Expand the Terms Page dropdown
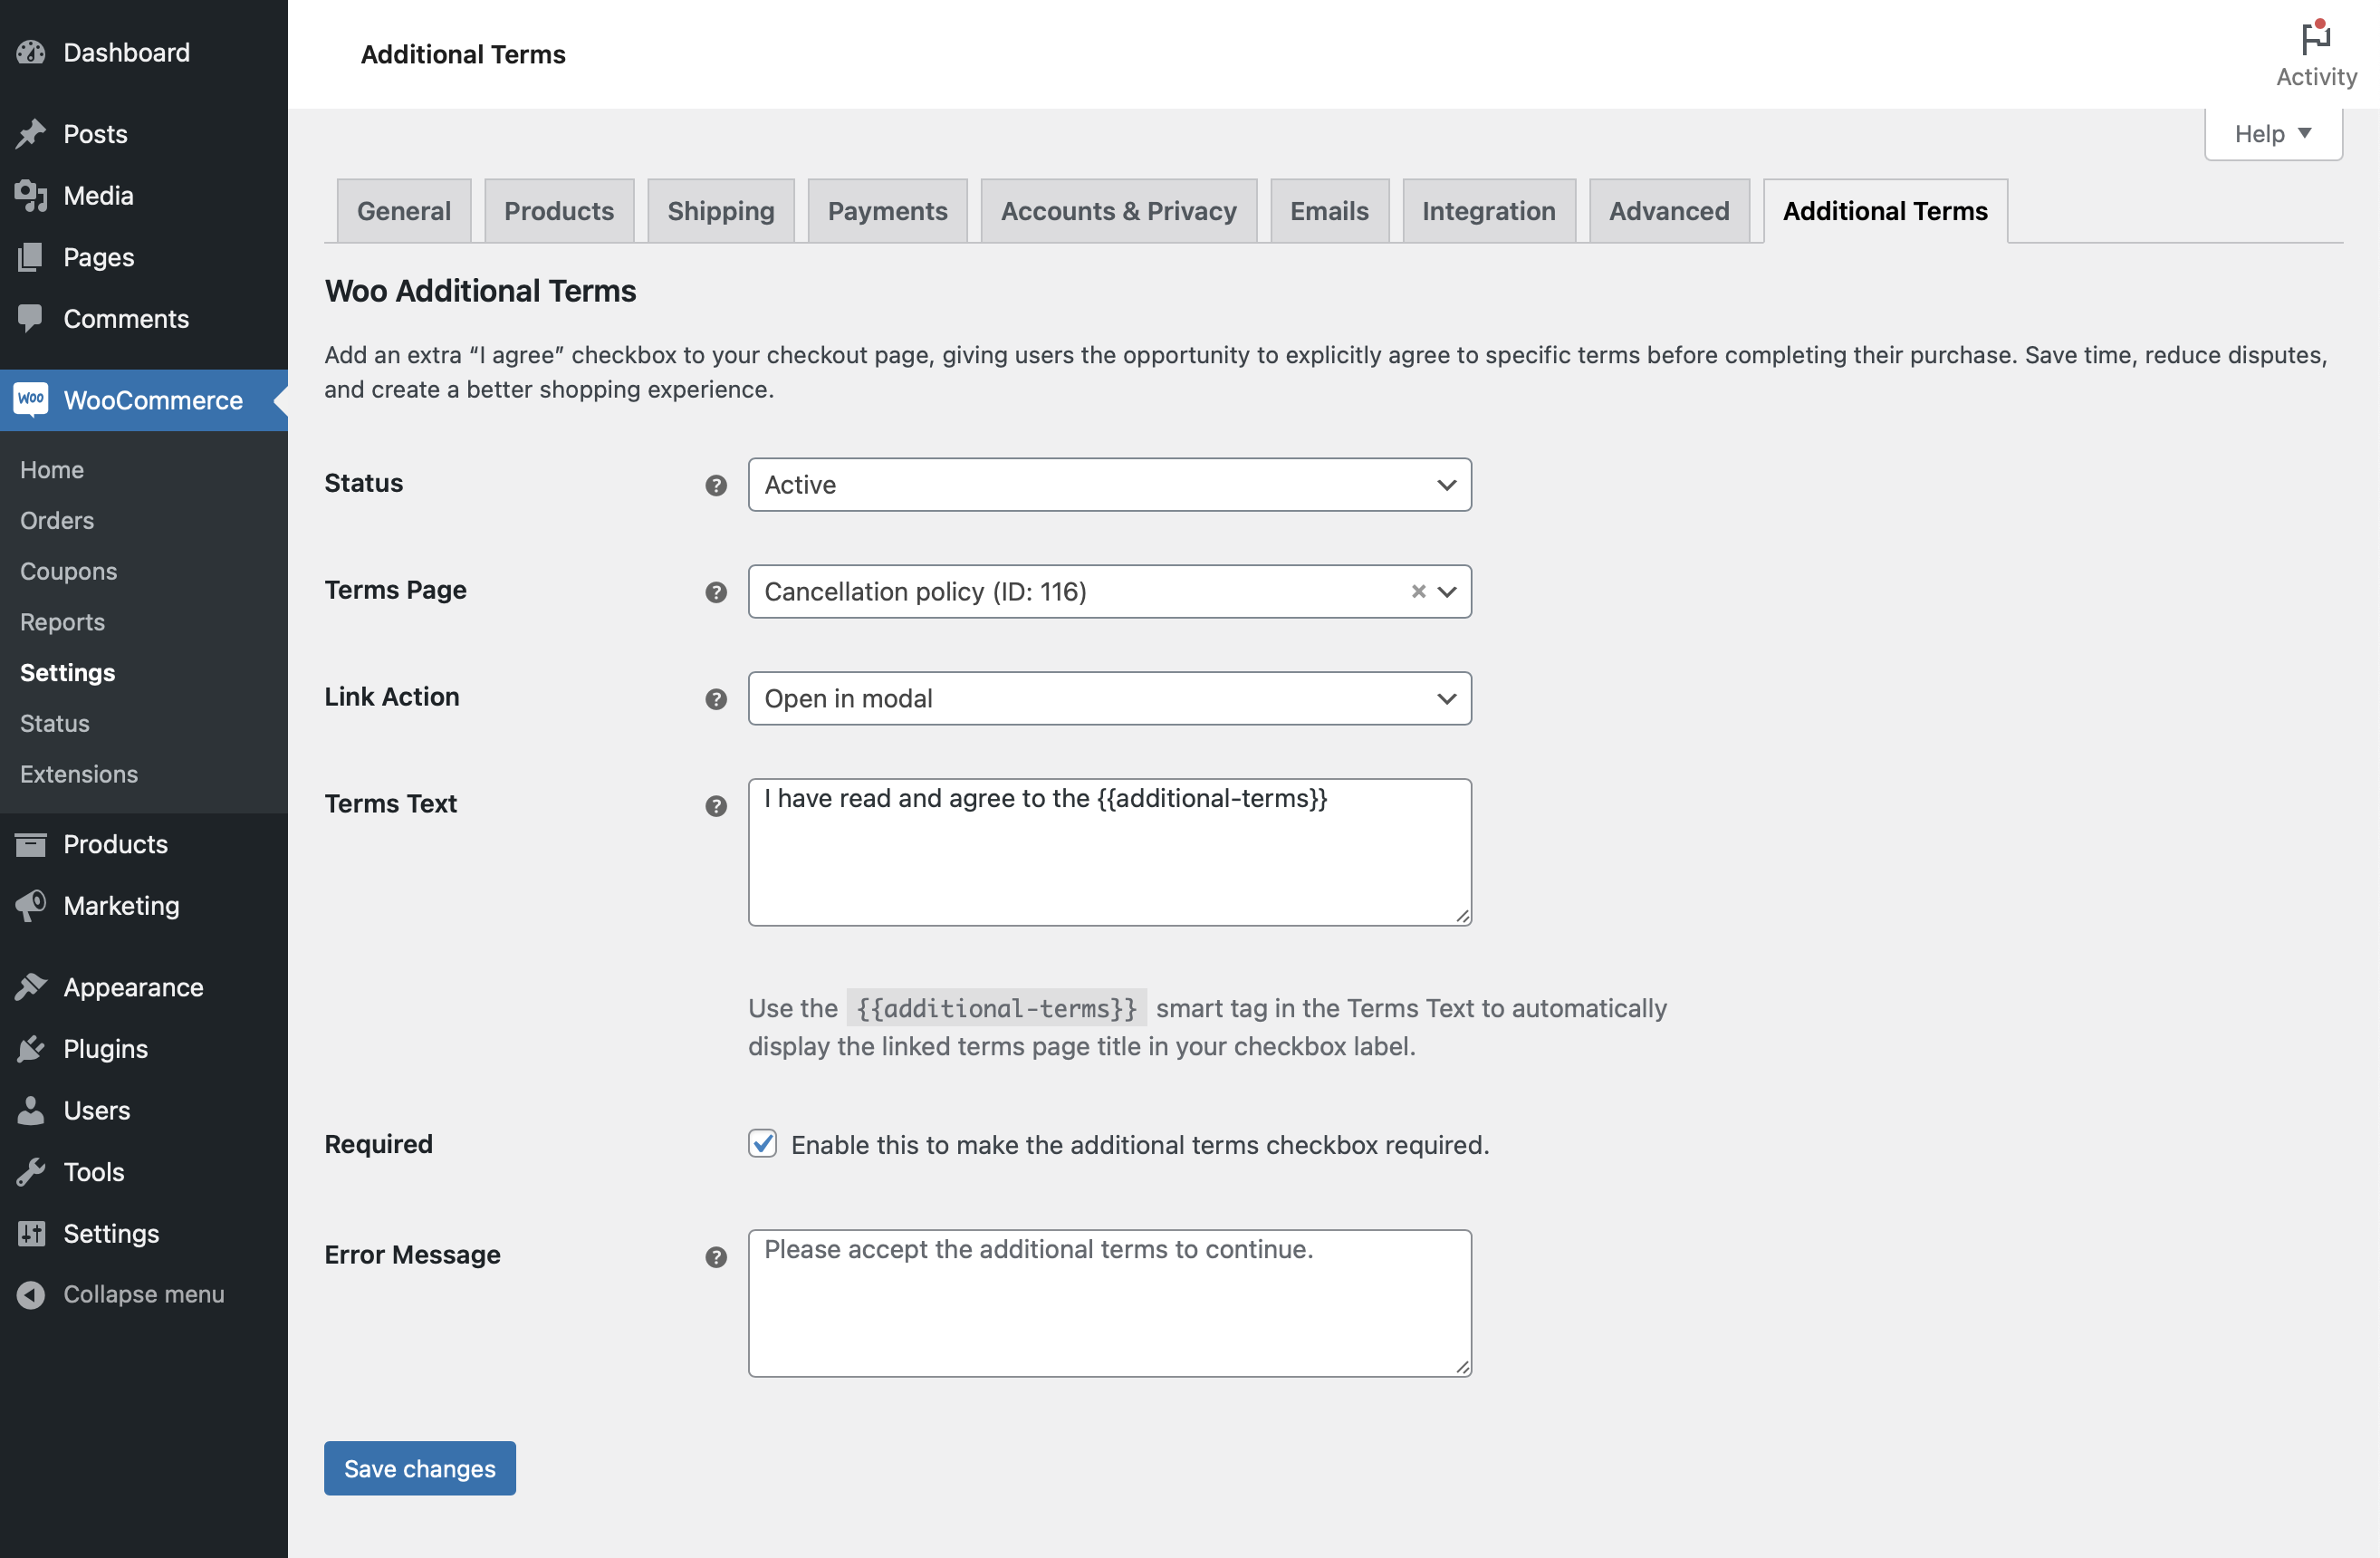Viewport: 2380px width, 1558px height. (x=1446, y=591)
